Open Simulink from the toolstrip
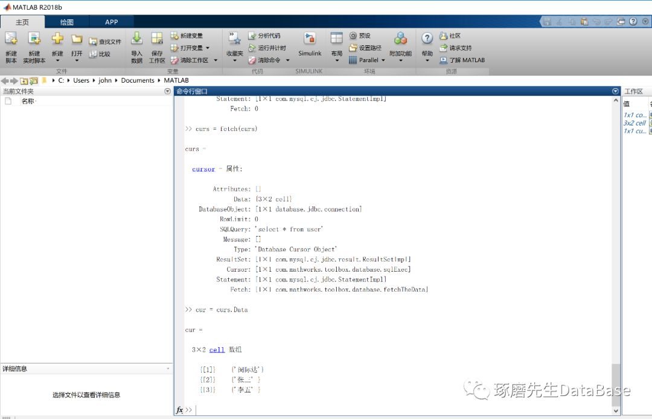The image size is (652, 419). [x=310, y=44]
